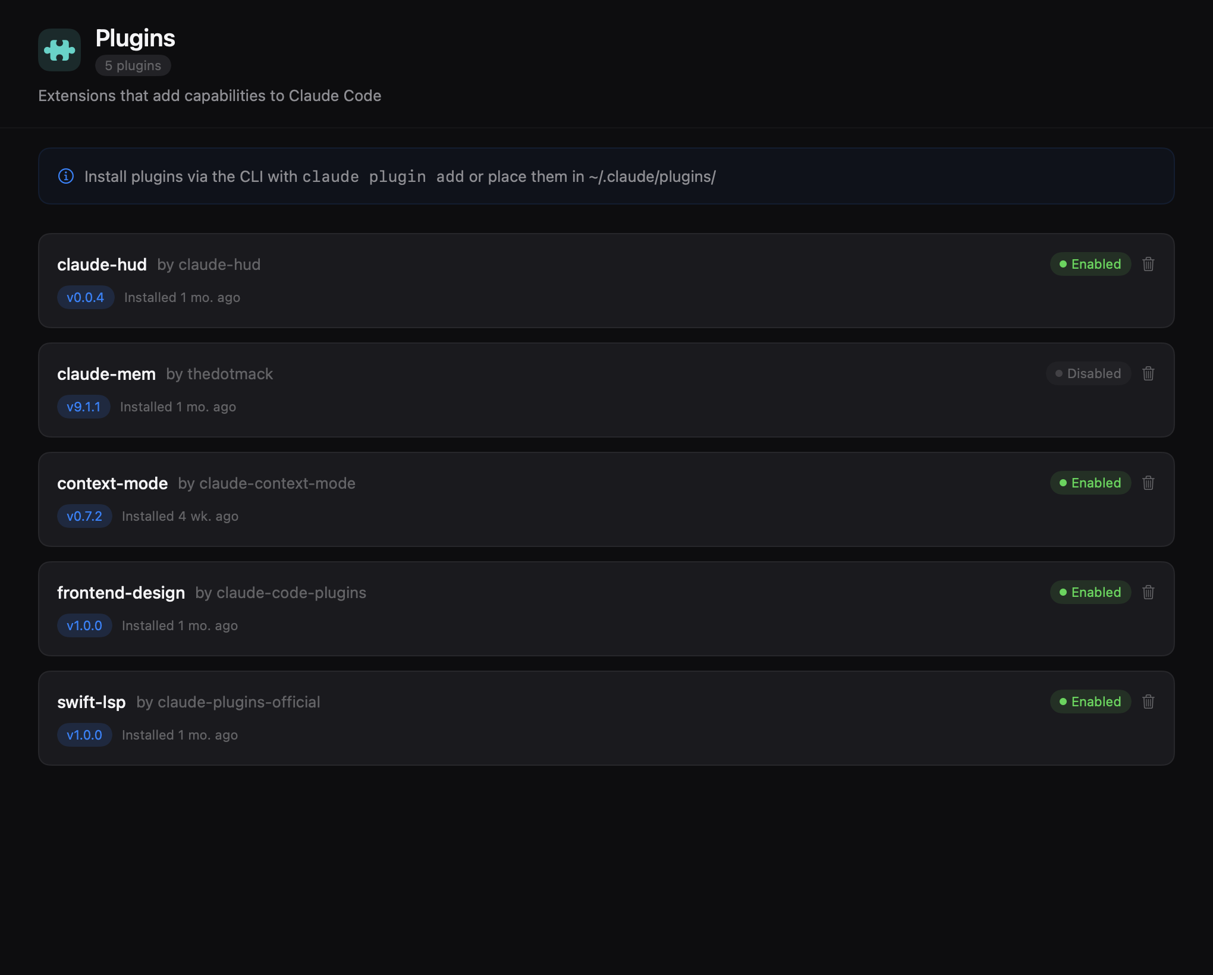
Task: Click the green status dot on claude-hud
Action: coord(1063,264)
